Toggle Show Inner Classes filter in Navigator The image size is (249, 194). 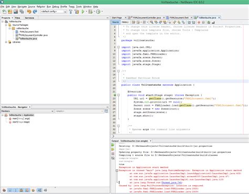[x=27, y=190]
